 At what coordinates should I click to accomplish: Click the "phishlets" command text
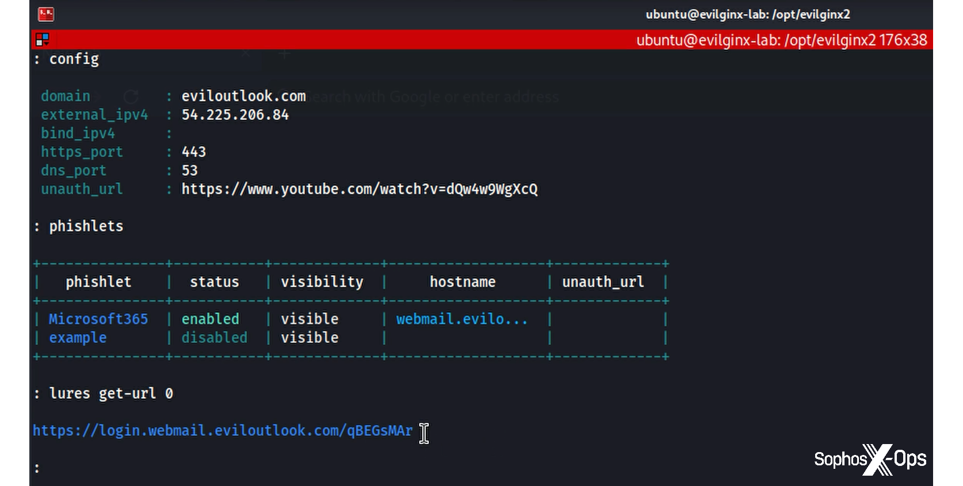[x=86, y=226]
